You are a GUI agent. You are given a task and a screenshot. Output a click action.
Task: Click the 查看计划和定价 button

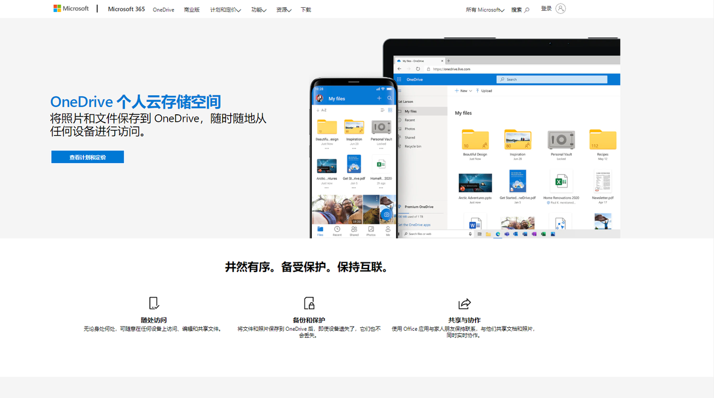tap(87, 157)
